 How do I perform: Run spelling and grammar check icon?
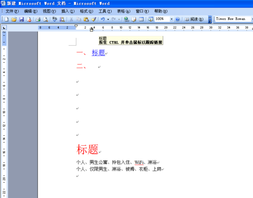(x=55, y=19)
